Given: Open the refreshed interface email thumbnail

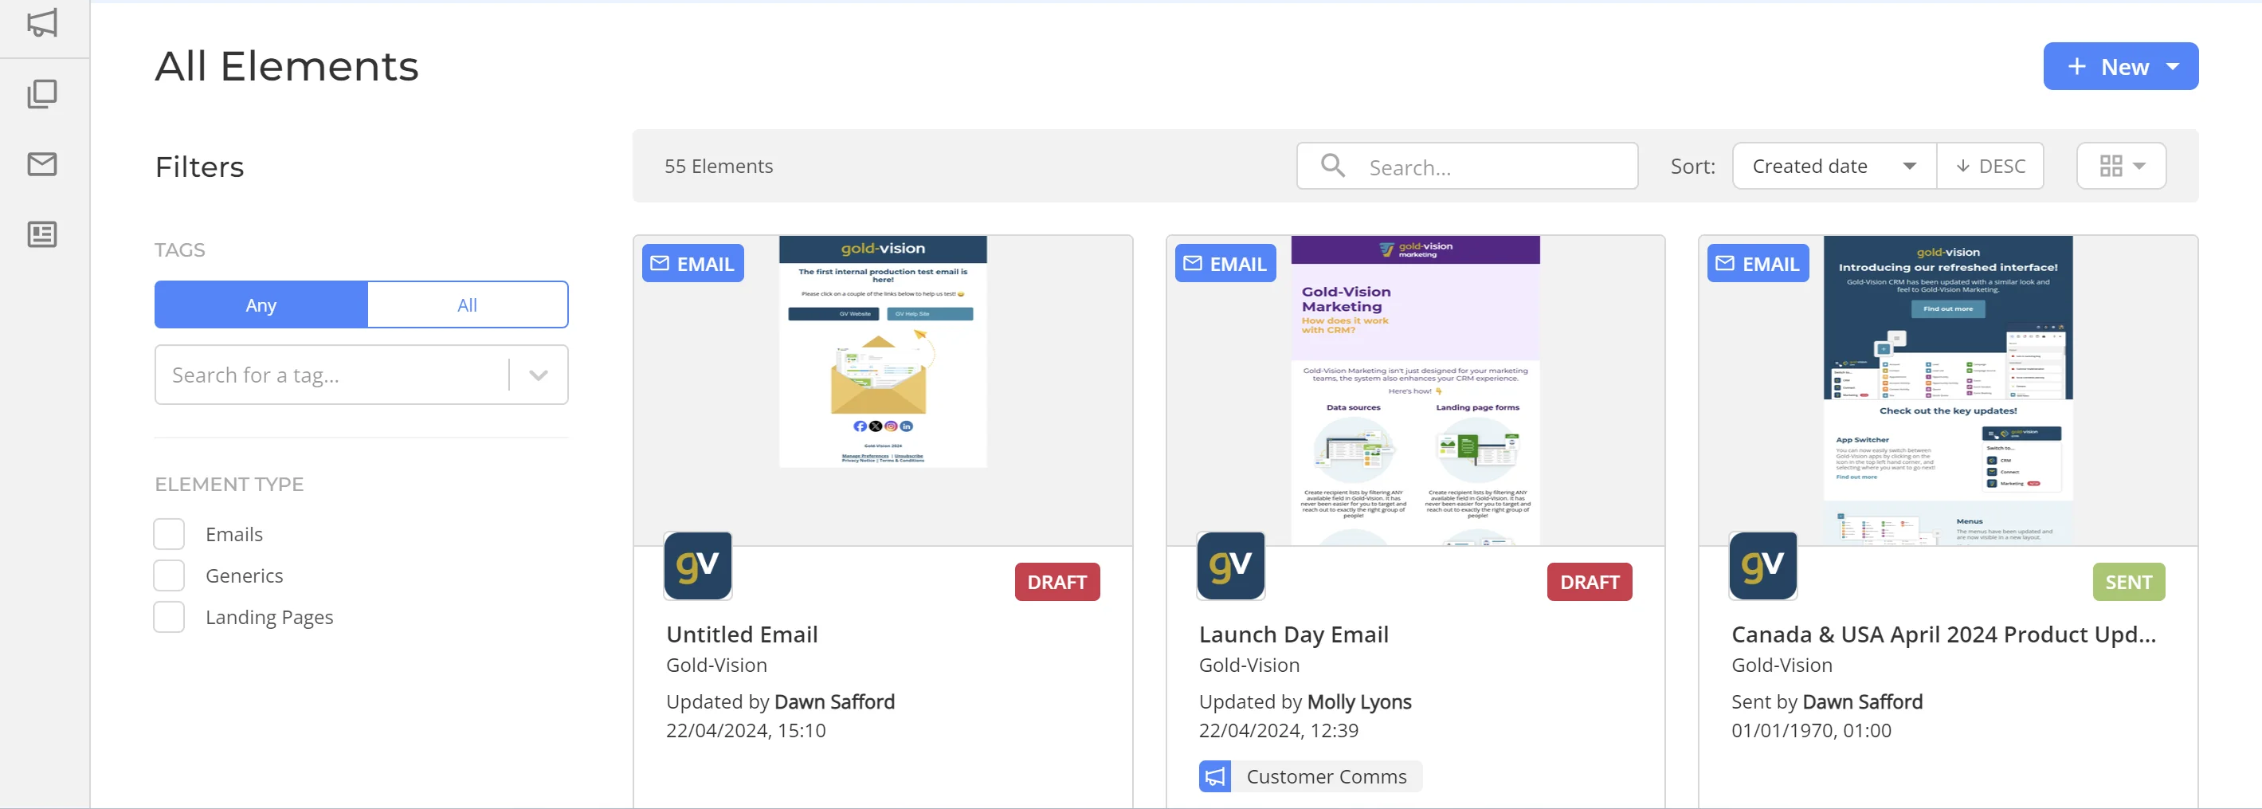Looking at the screenshot, I should point(1949,390).
